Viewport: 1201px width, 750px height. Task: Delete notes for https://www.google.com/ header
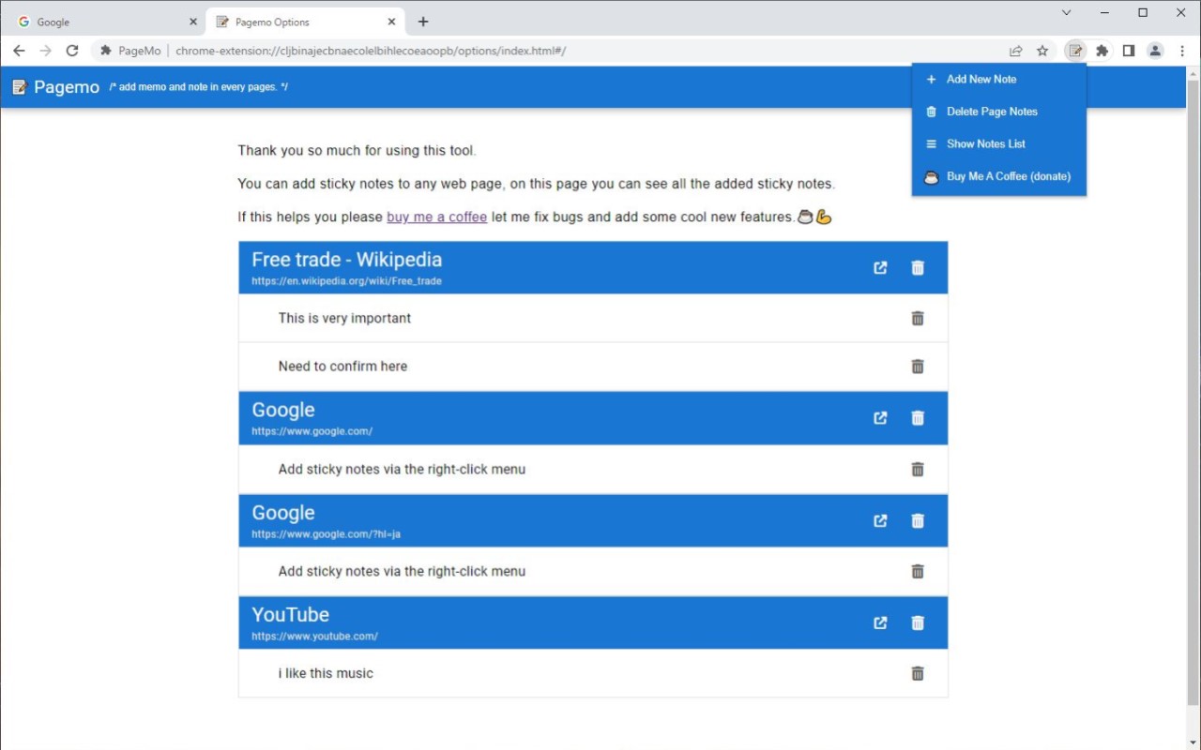click(x=918, y=418)
